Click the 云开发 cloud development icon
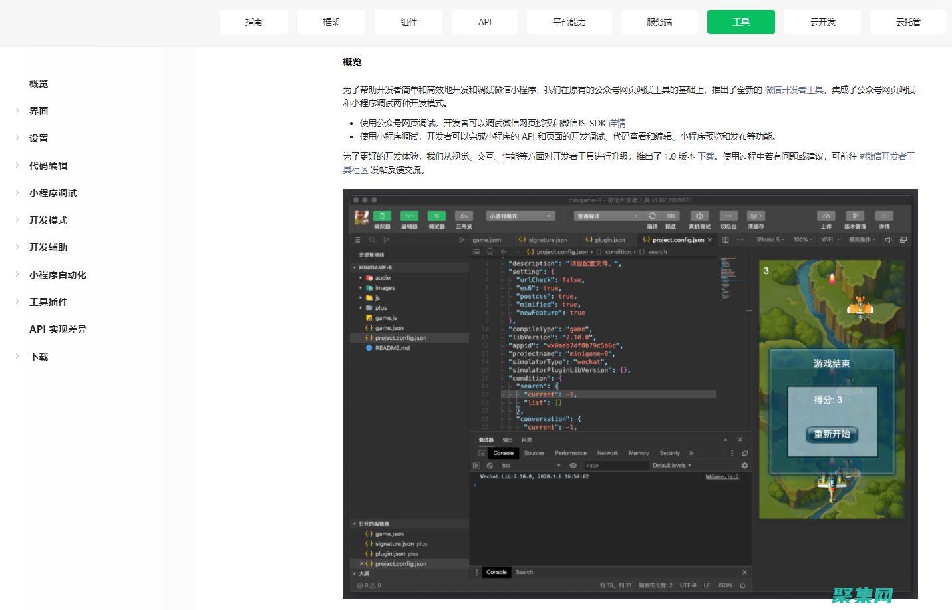The width and height of the screenshot is (952, 610). 465,215
